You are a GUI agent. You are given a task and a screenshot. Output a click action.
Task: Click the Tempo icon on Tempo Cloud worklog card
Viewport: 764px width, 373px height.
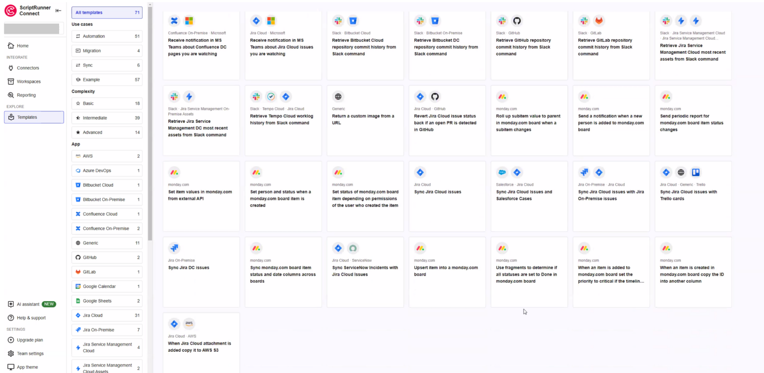coord(271,96)
